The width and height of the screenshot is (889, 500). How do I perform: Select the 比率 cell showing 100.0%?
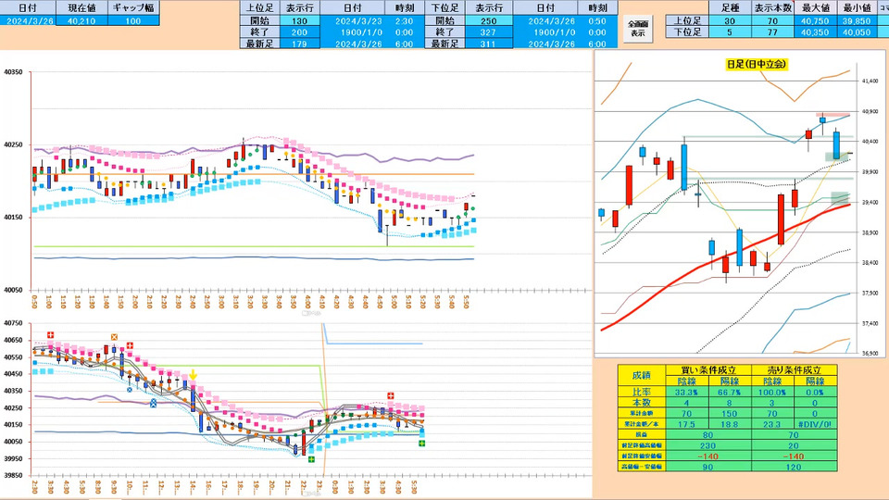(772, 392)
